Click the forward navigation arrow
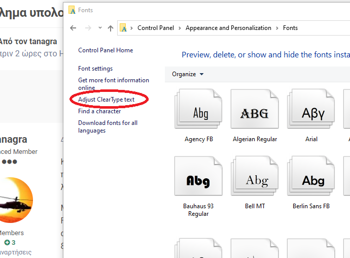 click(88, 28)
